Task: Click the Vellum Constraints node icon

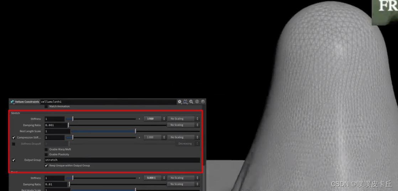Action: (12, 102)
